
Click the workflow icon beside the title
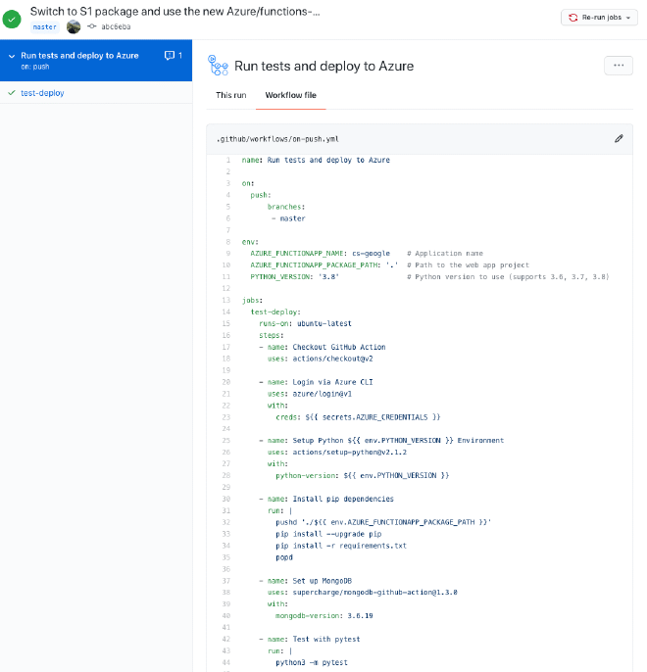pos(218,66)
